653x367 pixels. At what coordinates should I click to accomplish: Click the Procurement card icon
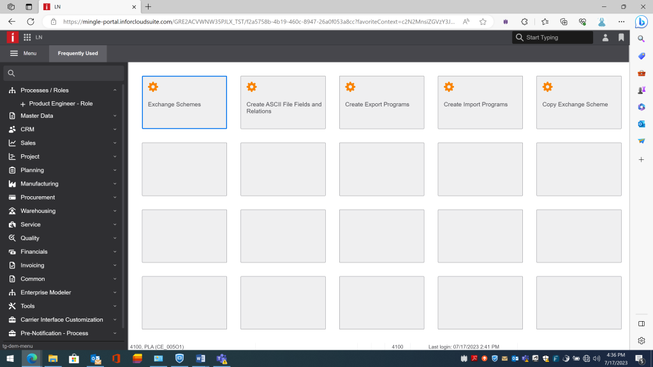pyautogui.click(x=12, y=198)
